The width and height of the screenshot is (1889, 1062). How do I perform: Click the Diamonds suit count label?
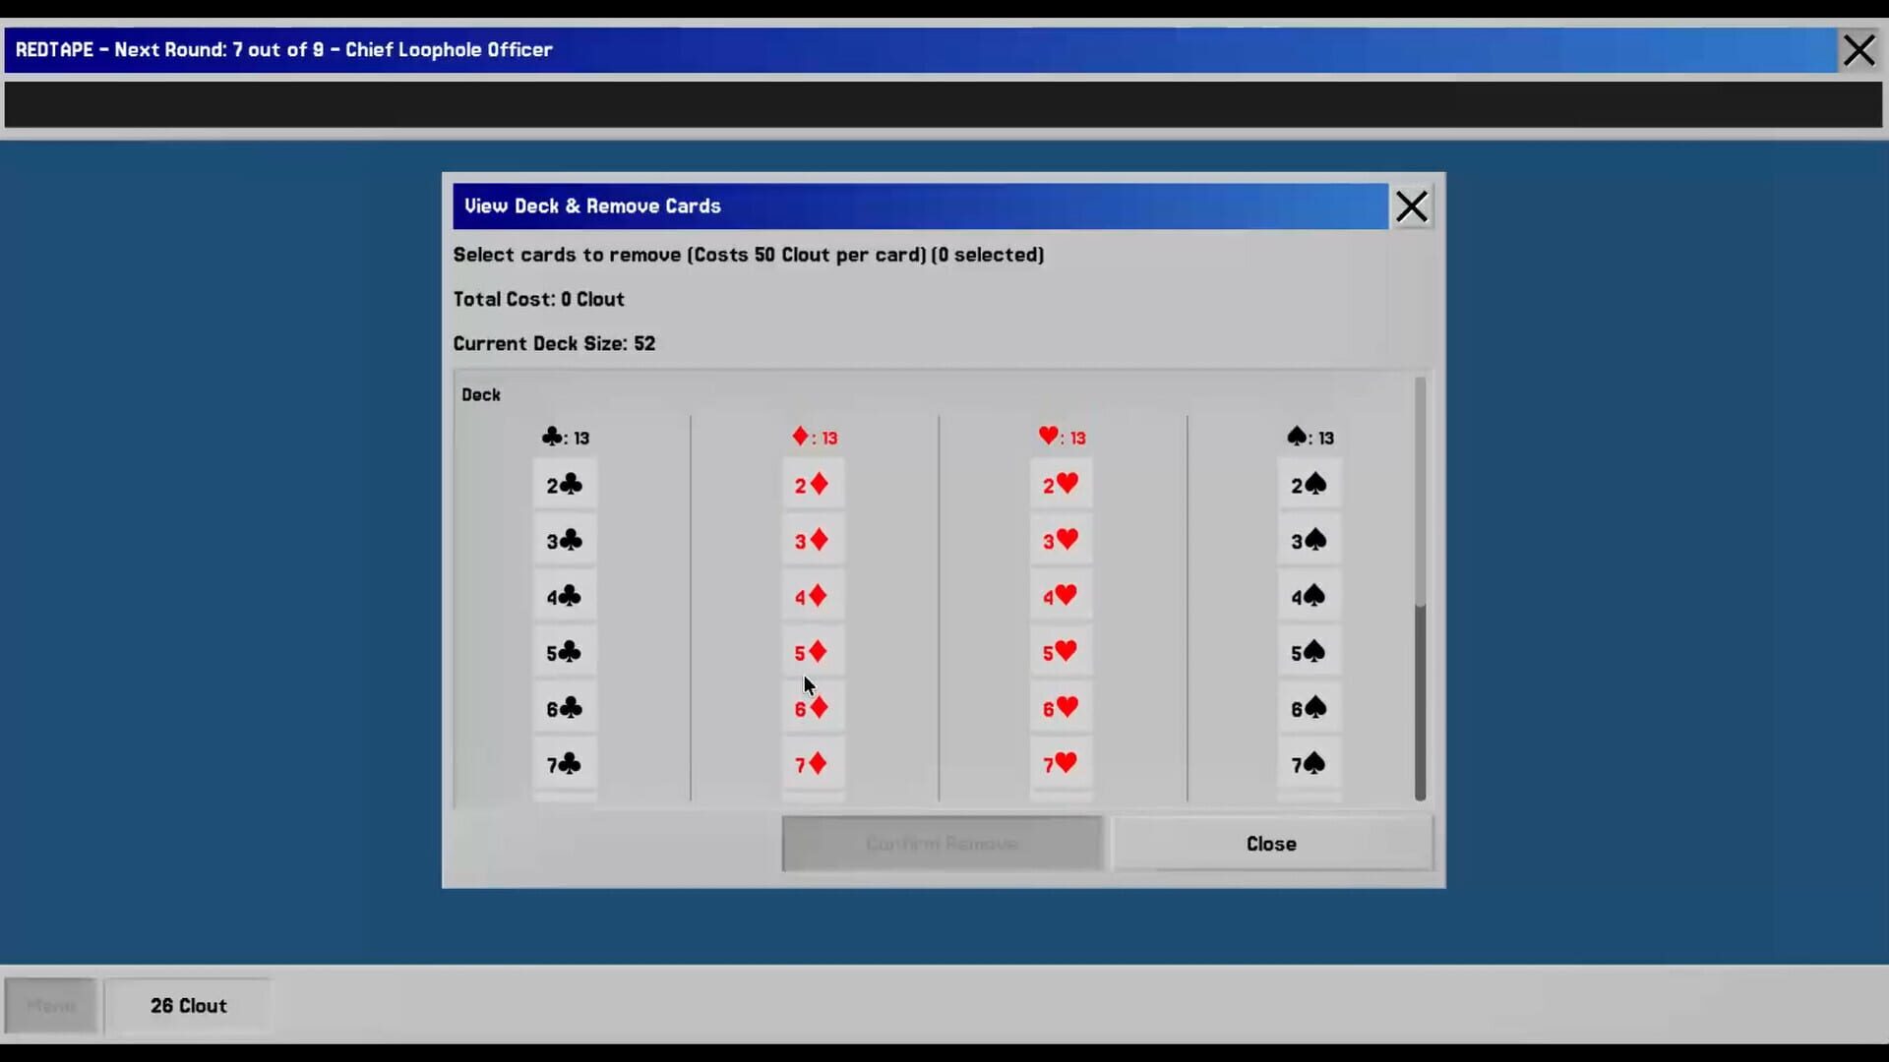click(x=815, y=438)
